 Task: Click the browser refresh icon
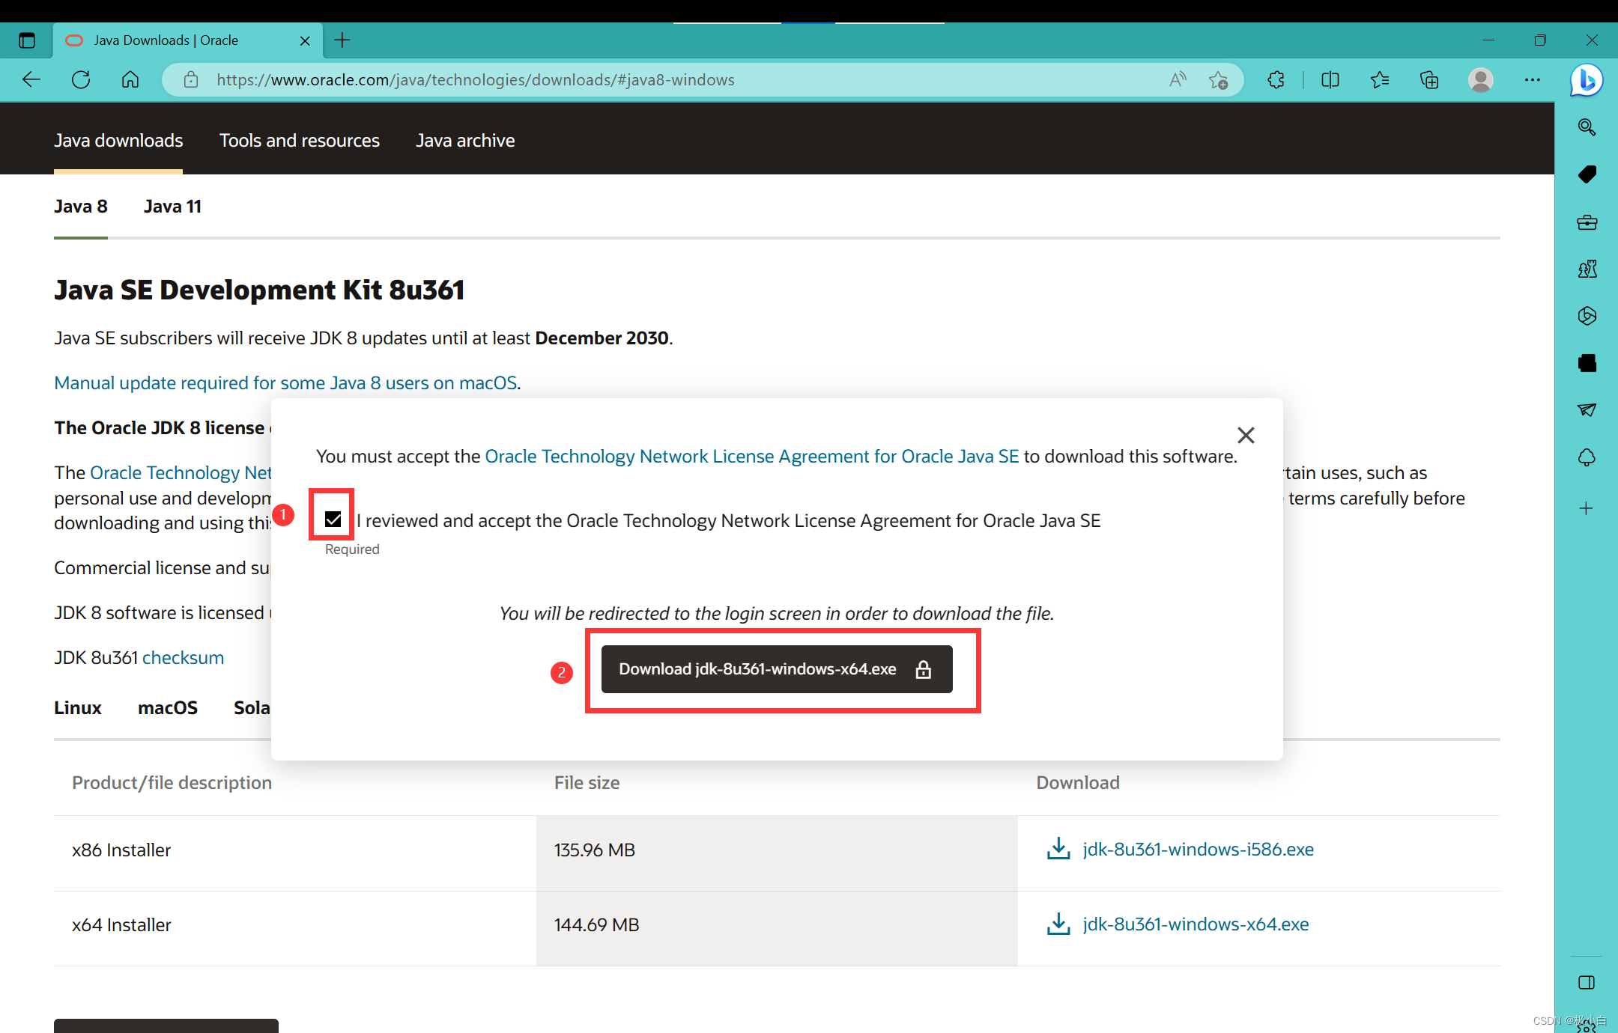pyautogui.click(x=80, y=79)
